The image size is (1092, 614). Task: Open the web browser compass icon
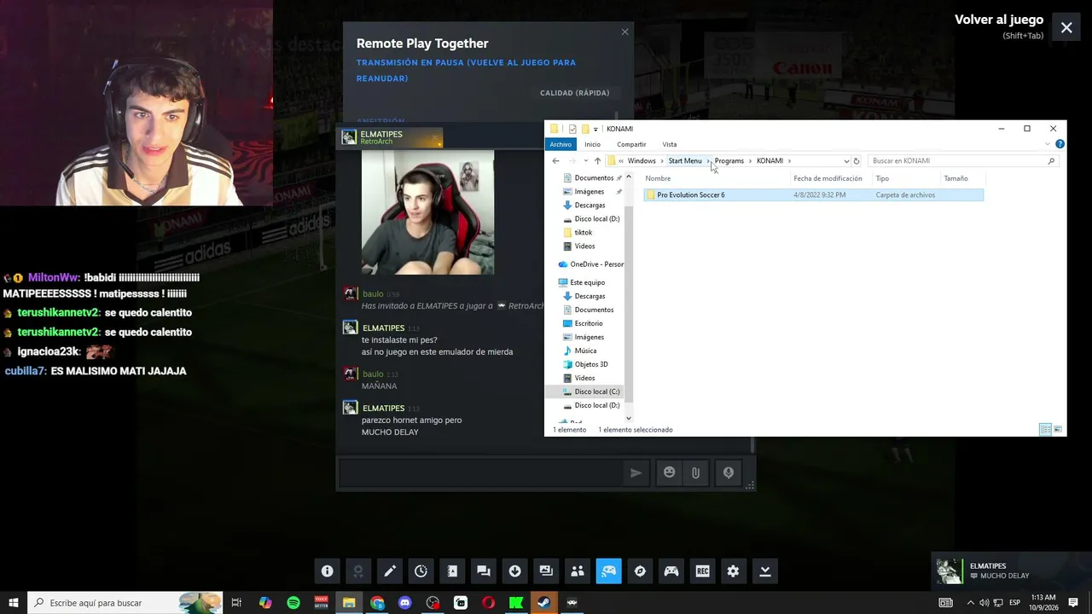(x=640, y=571)
